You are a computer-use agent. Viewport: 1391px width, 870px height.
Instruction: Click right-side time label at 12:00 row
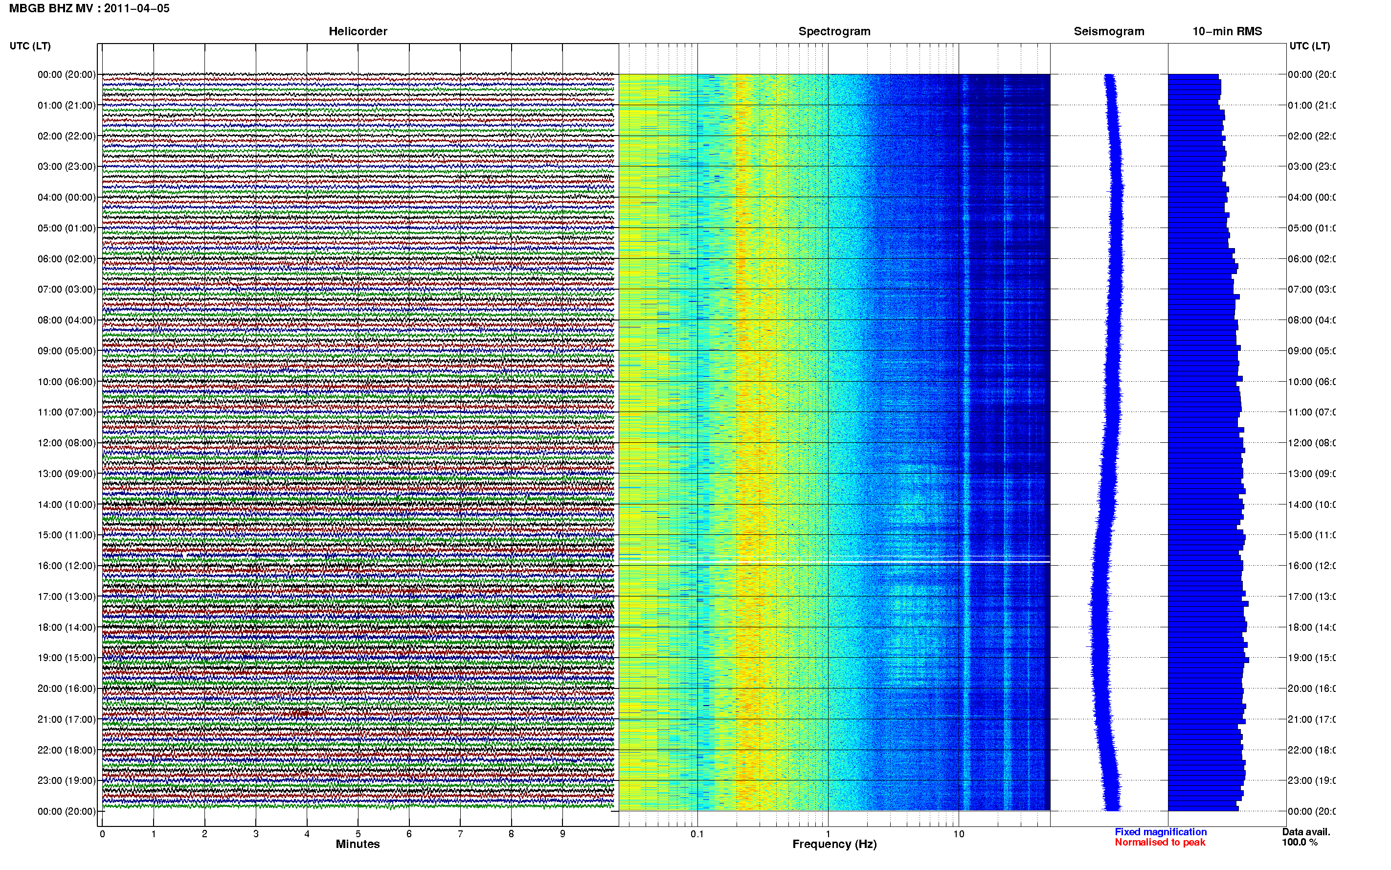[x=1311, y=442]
